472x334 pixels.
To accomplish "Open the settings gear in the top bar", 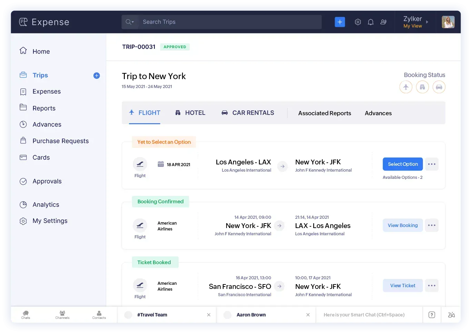I will coord(358,22).
